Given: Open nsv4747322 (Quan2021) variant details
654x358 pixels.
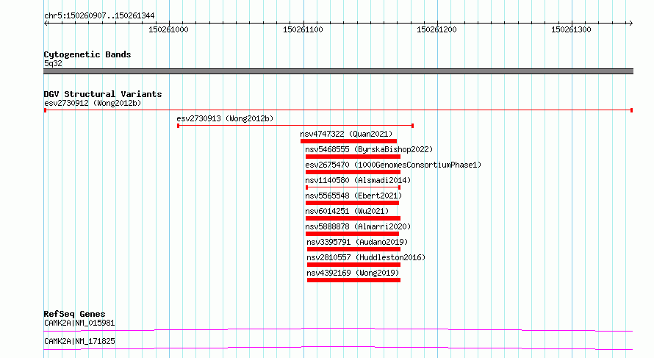Looking at the screenshot, I should (346, 134).
